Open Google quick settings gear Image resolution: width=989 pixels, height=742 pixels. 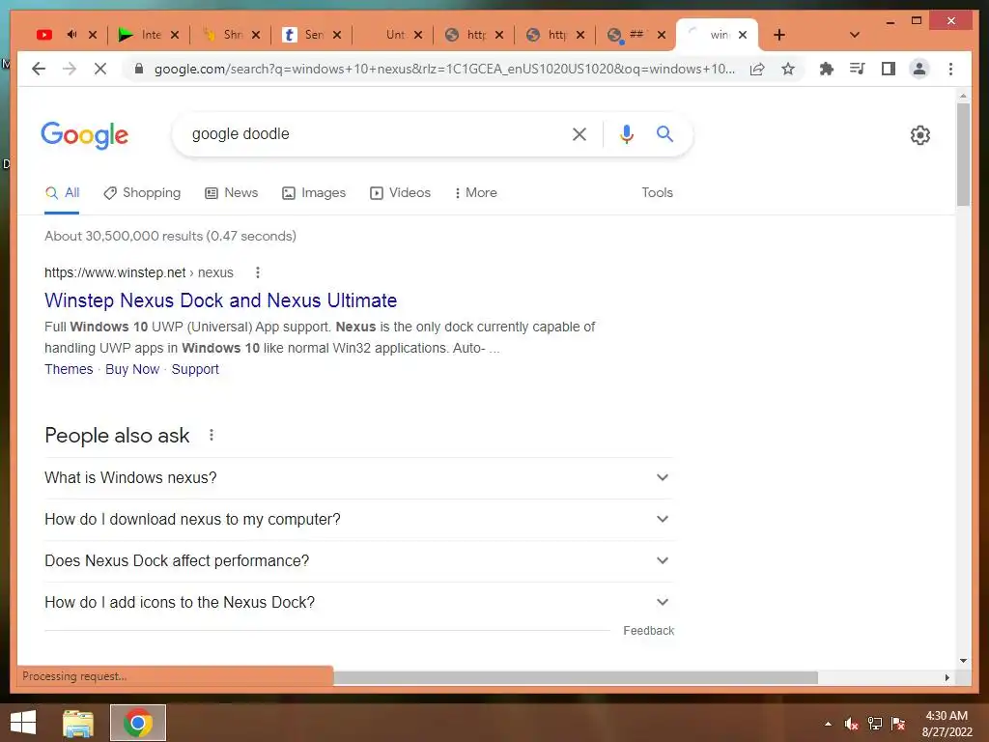(920, 135)
